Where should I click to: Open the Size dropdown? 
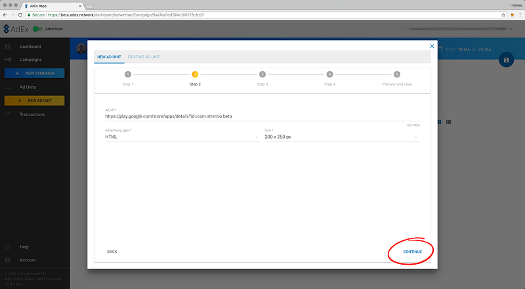pyautogui.click(x=342, y=137)
